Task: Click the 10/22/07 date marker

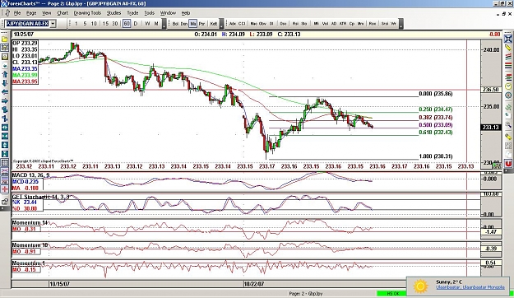Action: tap(254, 283)
